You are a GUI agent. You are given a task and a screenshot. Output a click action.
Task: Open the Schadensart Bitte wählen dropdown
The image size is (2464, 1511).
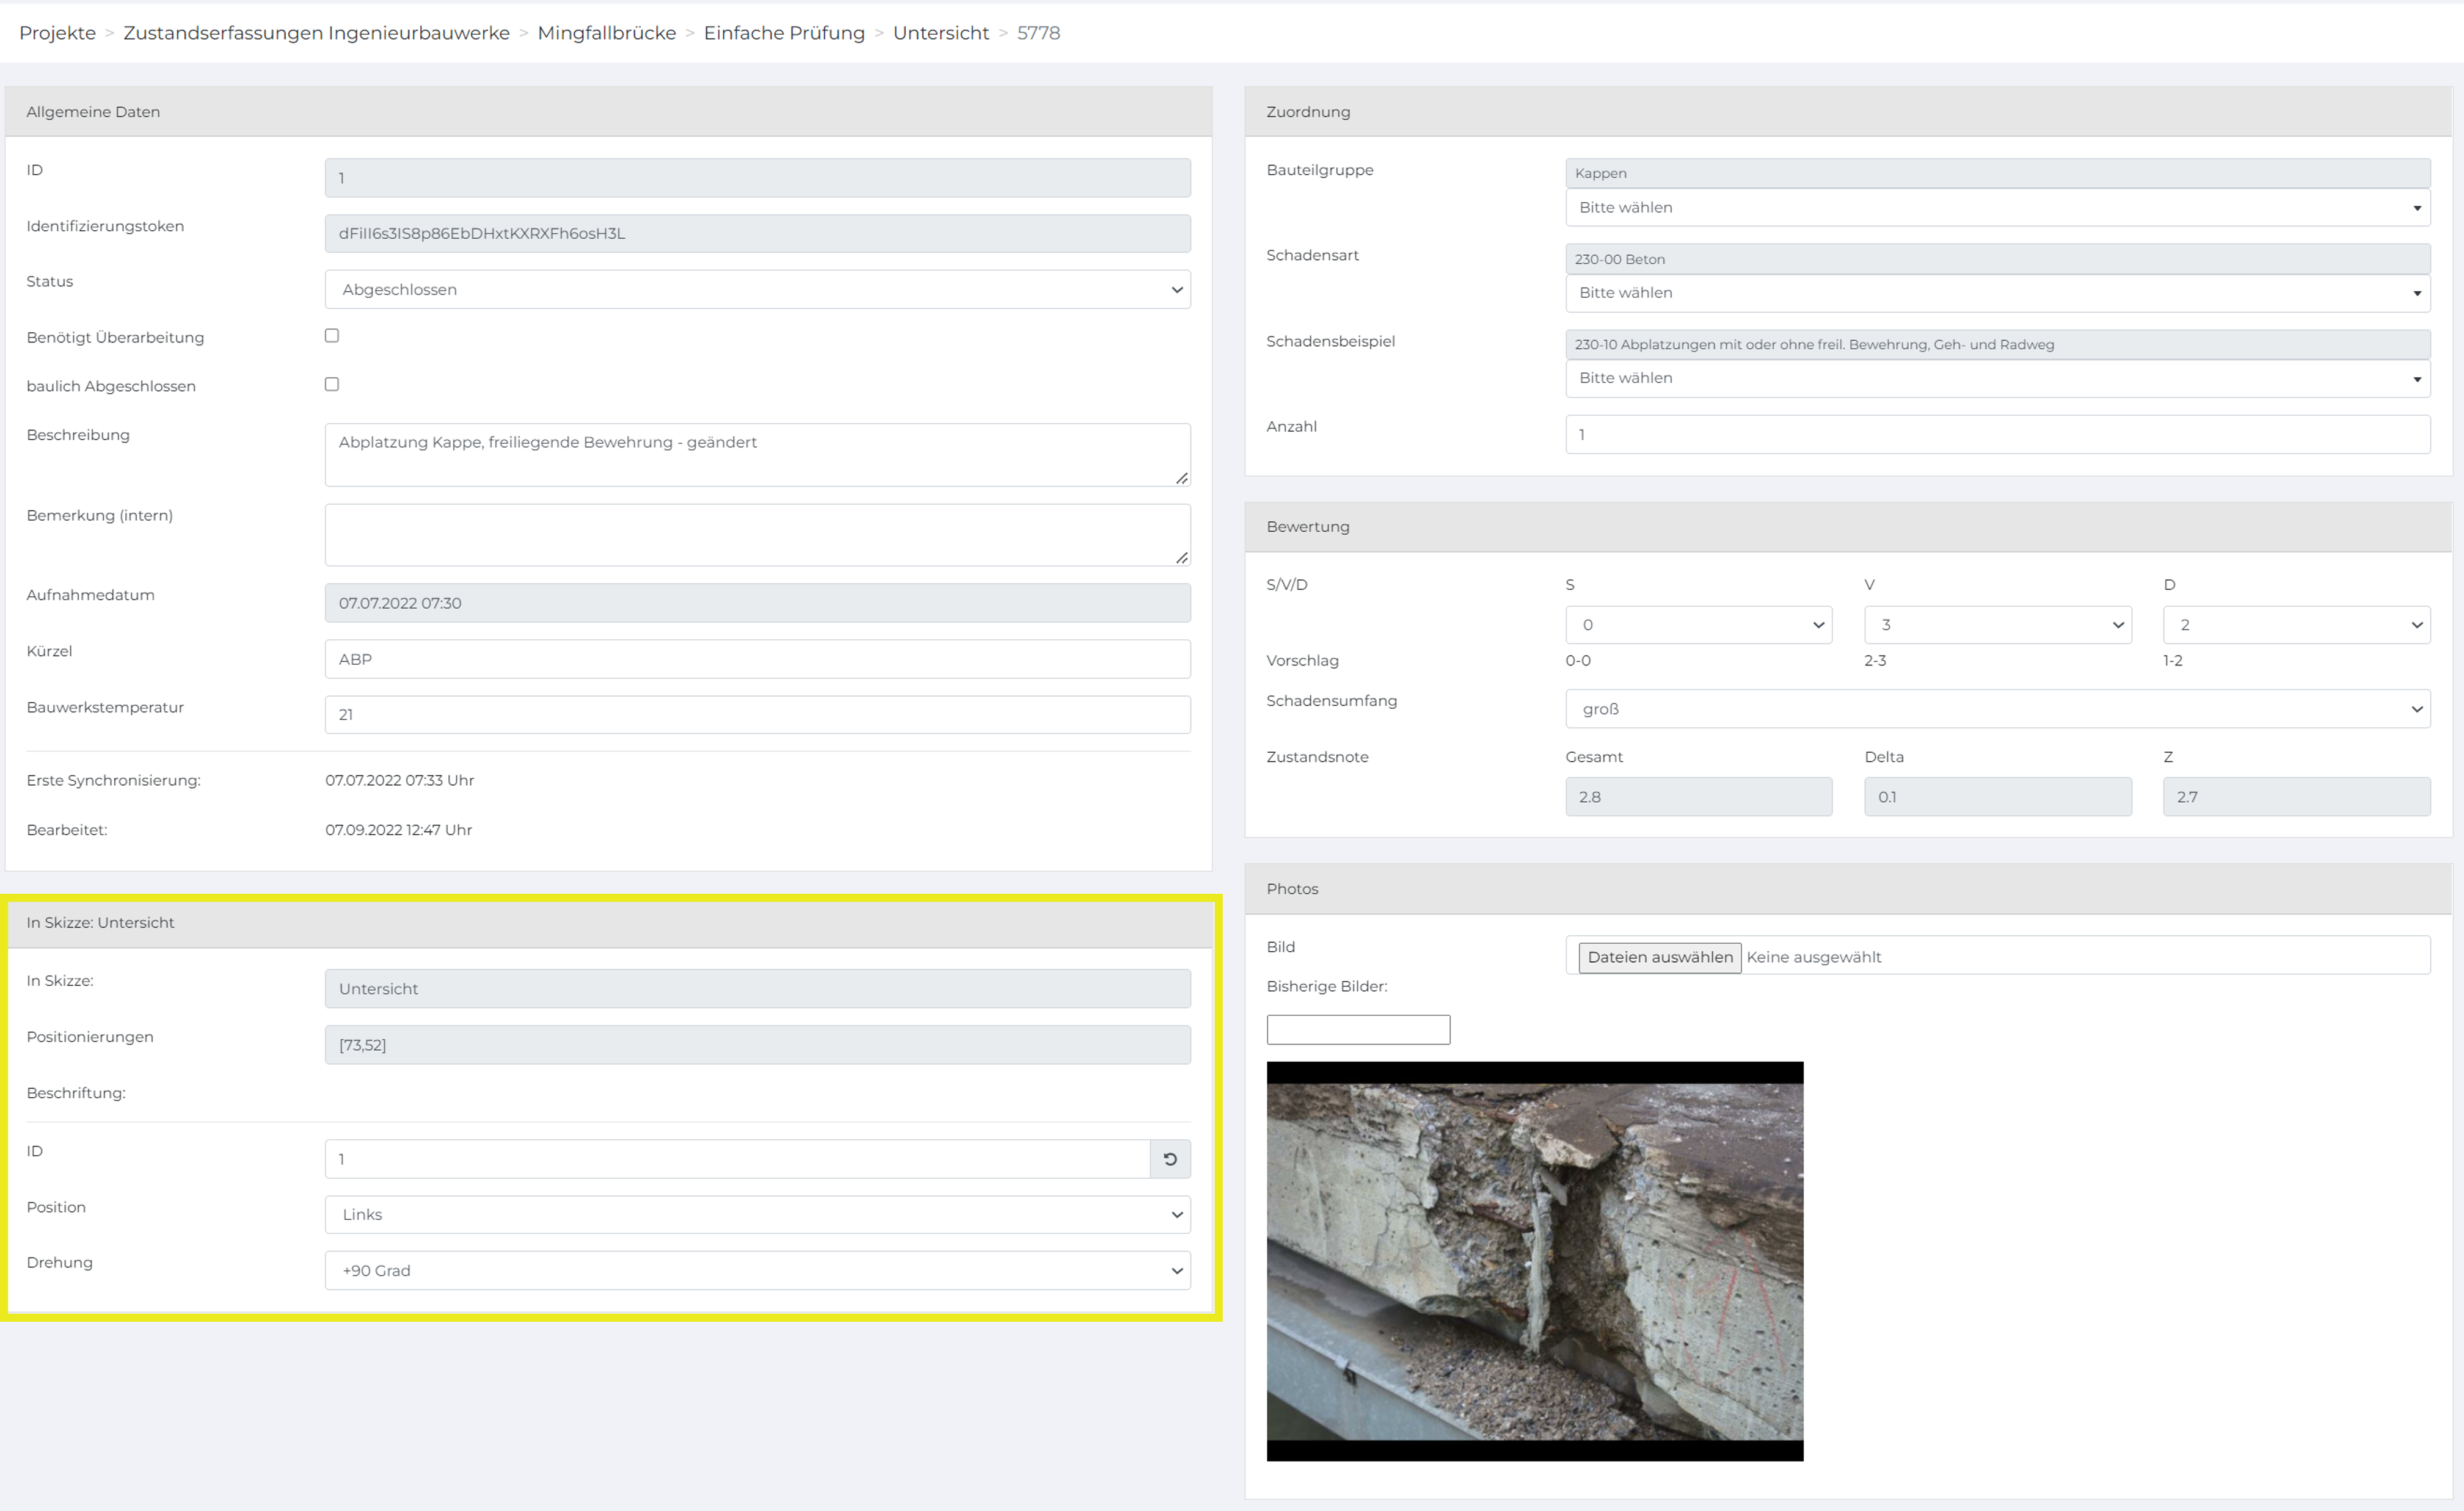coord(1997,293)
